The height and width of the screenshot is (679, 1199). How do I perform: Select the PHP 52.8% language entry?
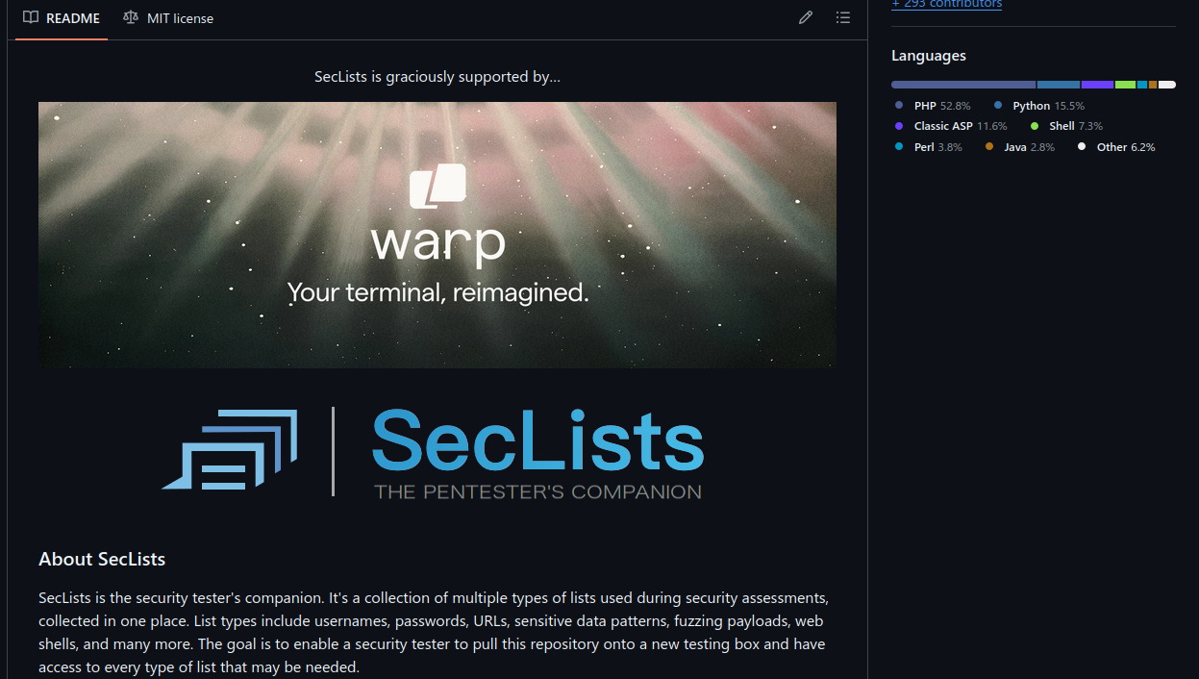pos(933,106)
